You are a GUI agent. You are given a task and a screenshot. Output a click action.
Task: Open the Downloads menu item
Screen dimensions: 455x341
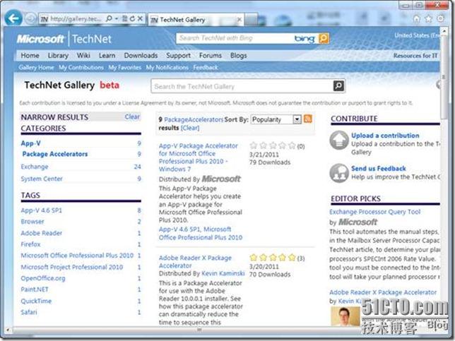coord(141,55)
